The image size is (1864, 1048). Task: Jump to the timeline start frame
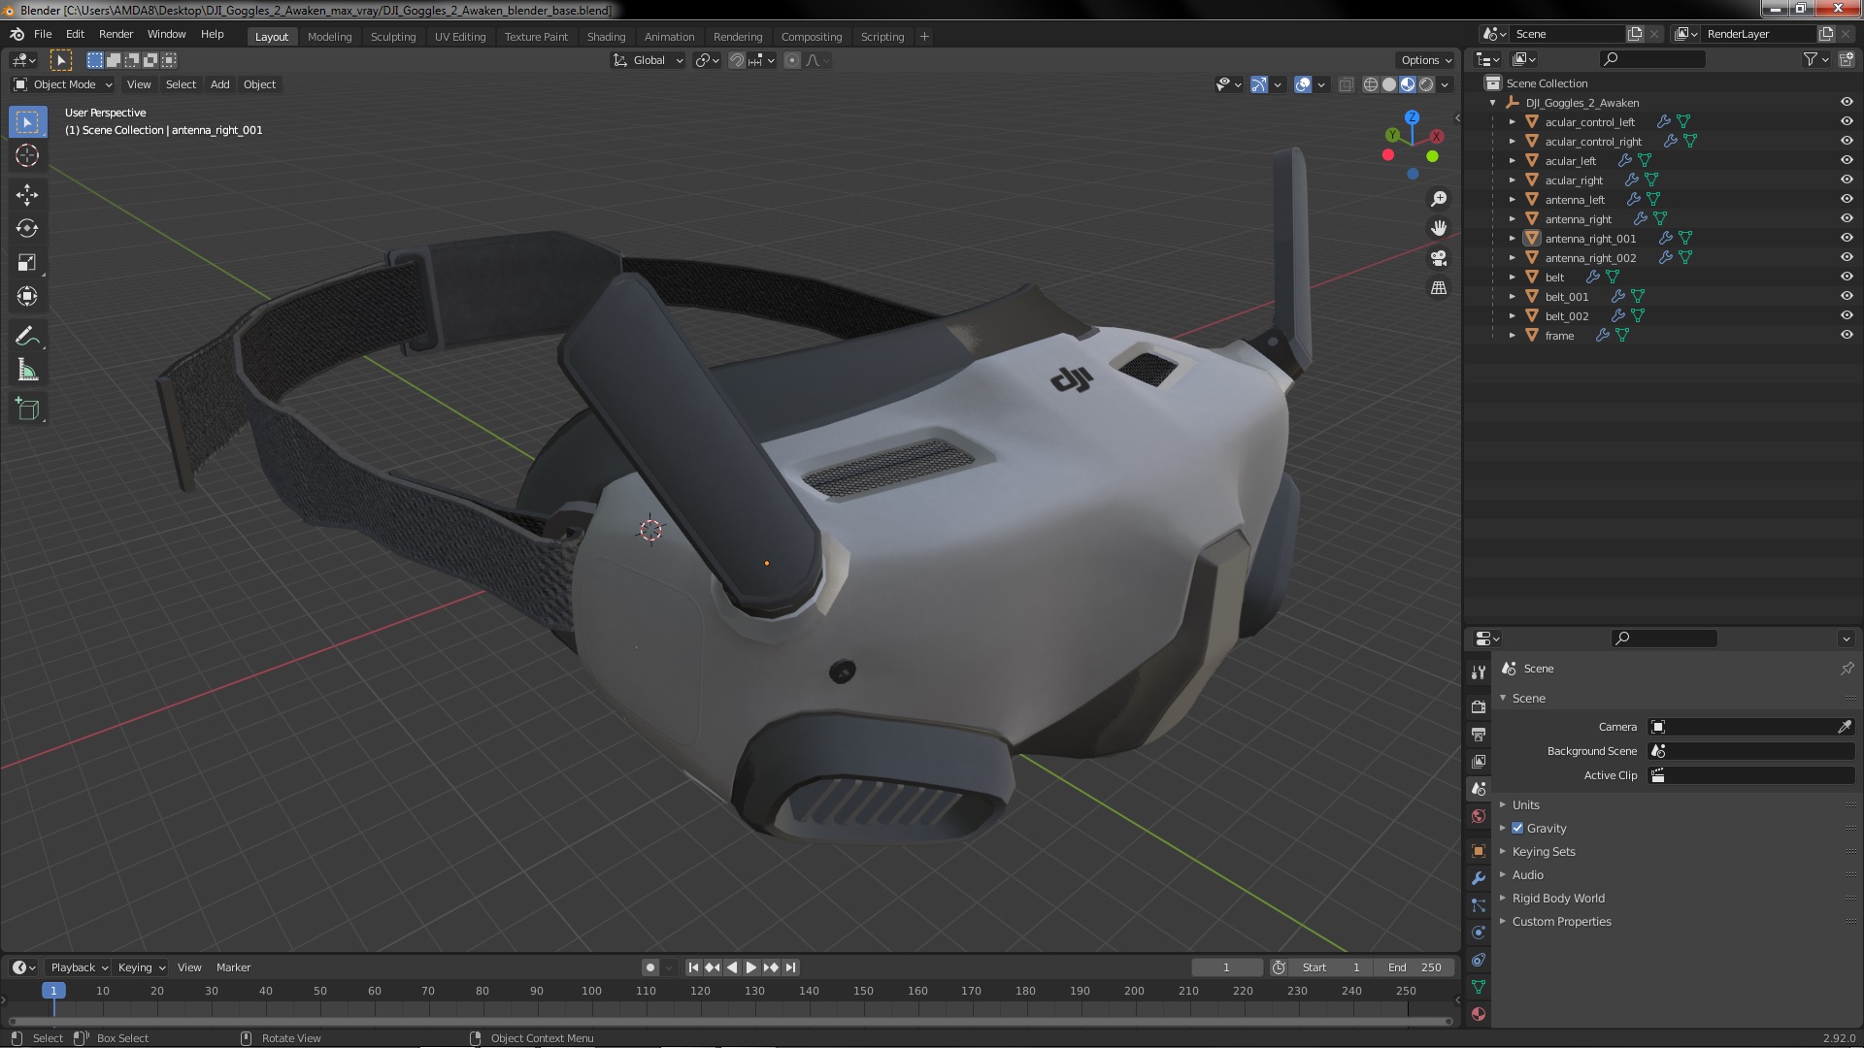coord(693,967)
